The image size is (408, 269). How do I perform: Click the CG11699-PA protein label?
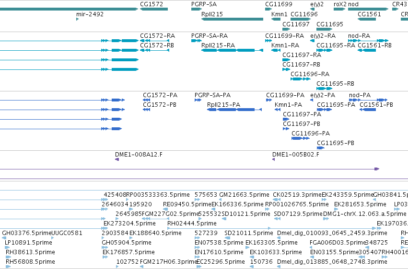tap(285, 95)
